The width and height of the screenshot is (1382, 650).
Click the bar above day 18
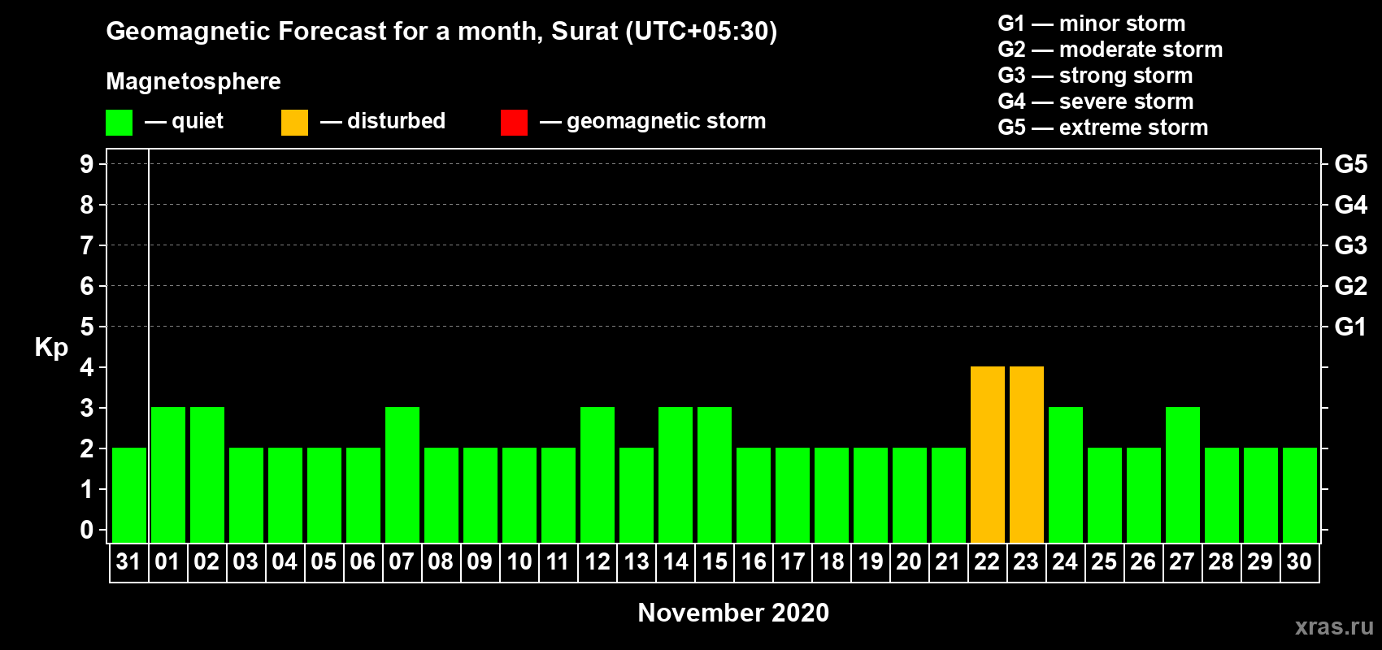point(832,495)
